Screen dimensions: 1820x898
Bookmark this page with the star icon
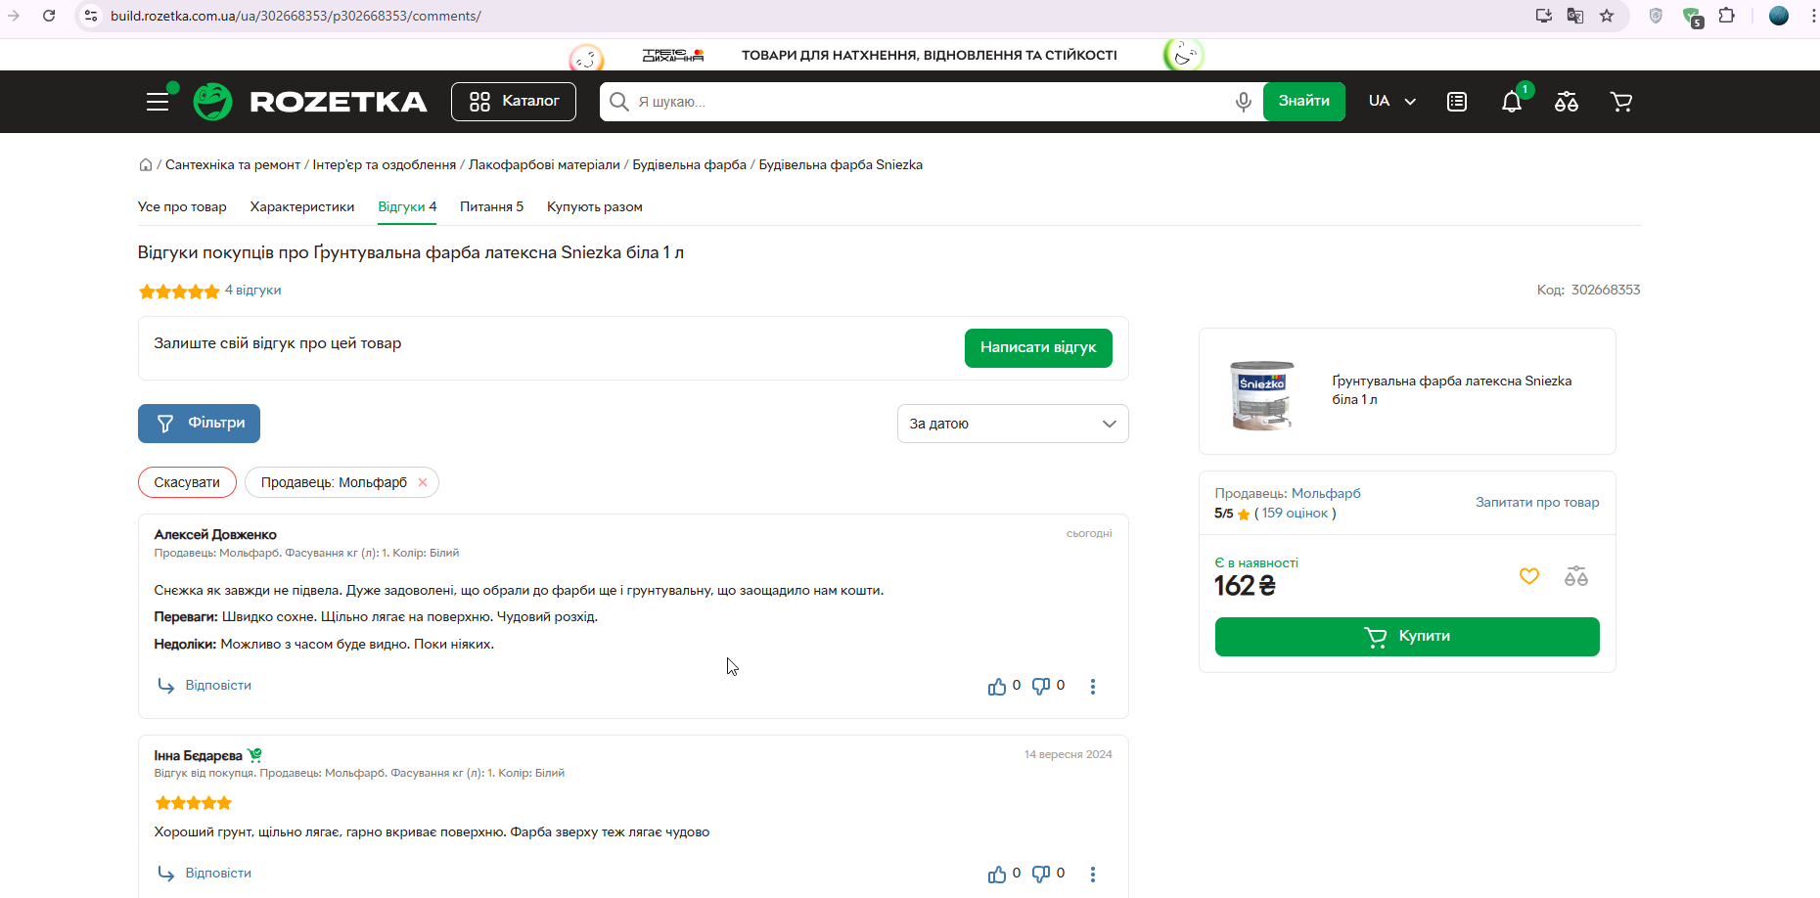(x=1607, y=16)
